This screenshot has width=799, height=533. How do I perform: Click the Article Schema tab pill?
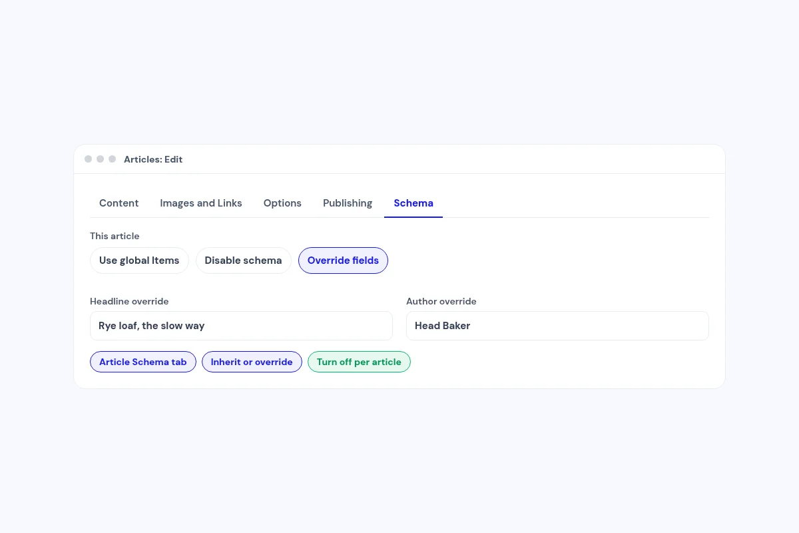[x=143, y=362]
